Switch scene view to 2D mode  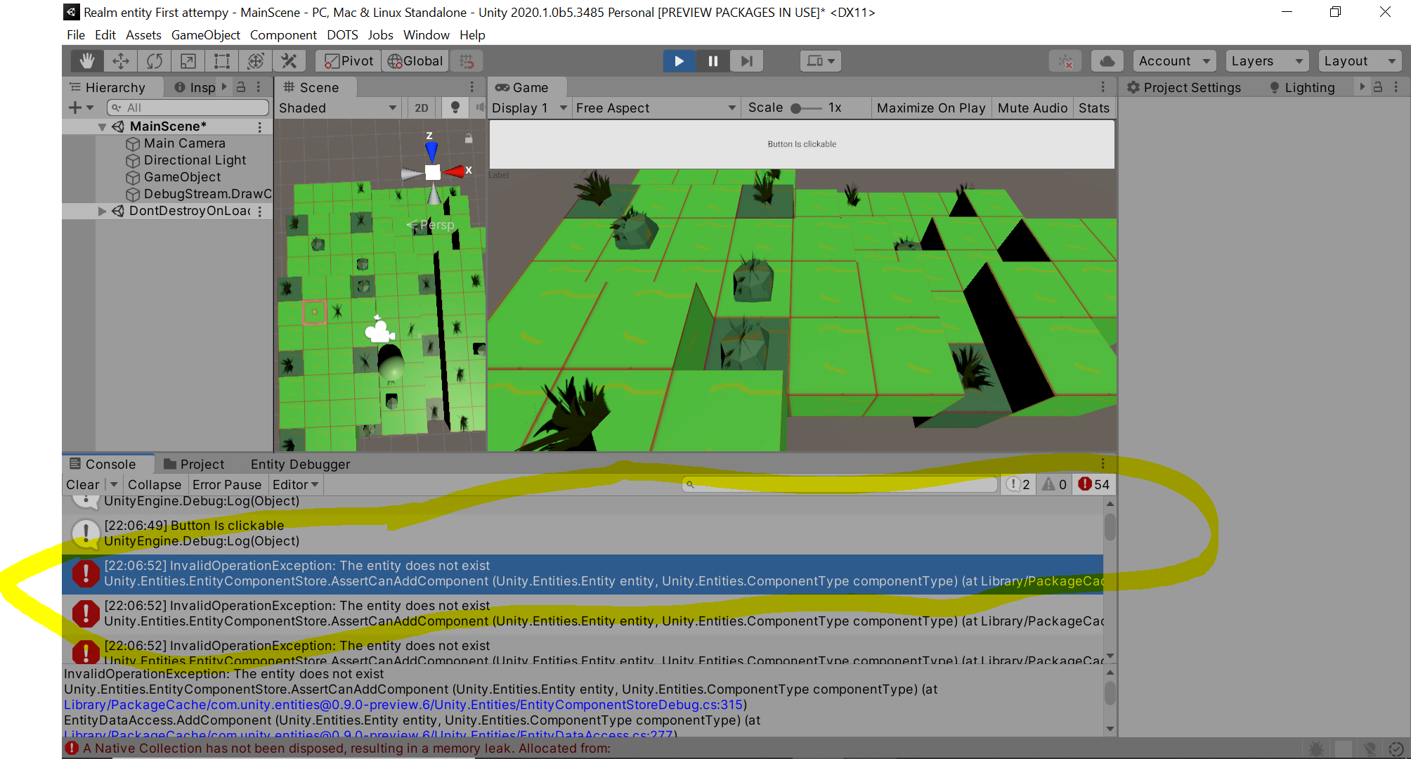click(x=421, y=108)
